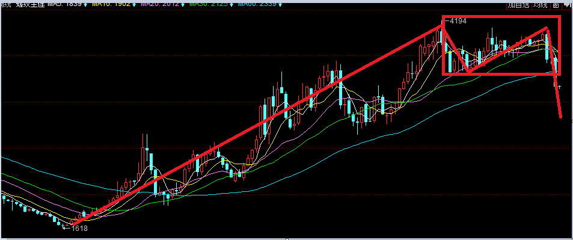
Task: Click the 4194 high price marker
Action: [x=458, y=21]
